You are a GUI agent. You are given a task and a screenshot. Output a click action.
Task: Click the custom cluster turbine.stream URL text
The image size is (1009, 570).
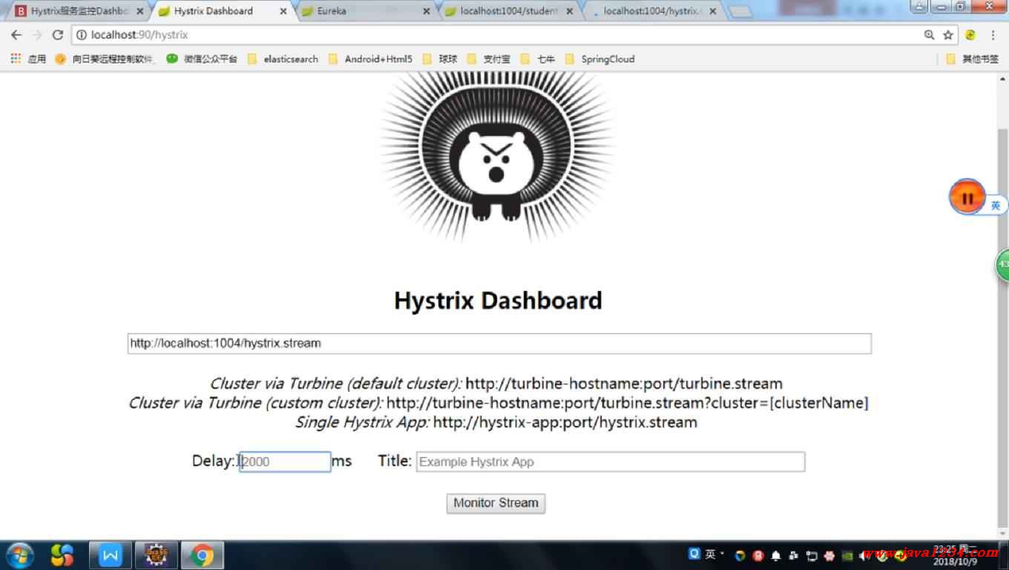coord(627,403)
